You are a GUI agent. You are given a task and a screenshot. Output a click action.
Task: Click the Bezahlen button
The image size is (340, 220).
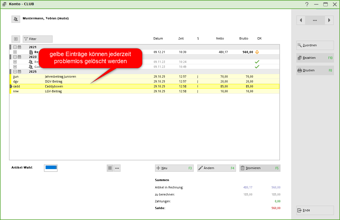[x=315, y=58]
